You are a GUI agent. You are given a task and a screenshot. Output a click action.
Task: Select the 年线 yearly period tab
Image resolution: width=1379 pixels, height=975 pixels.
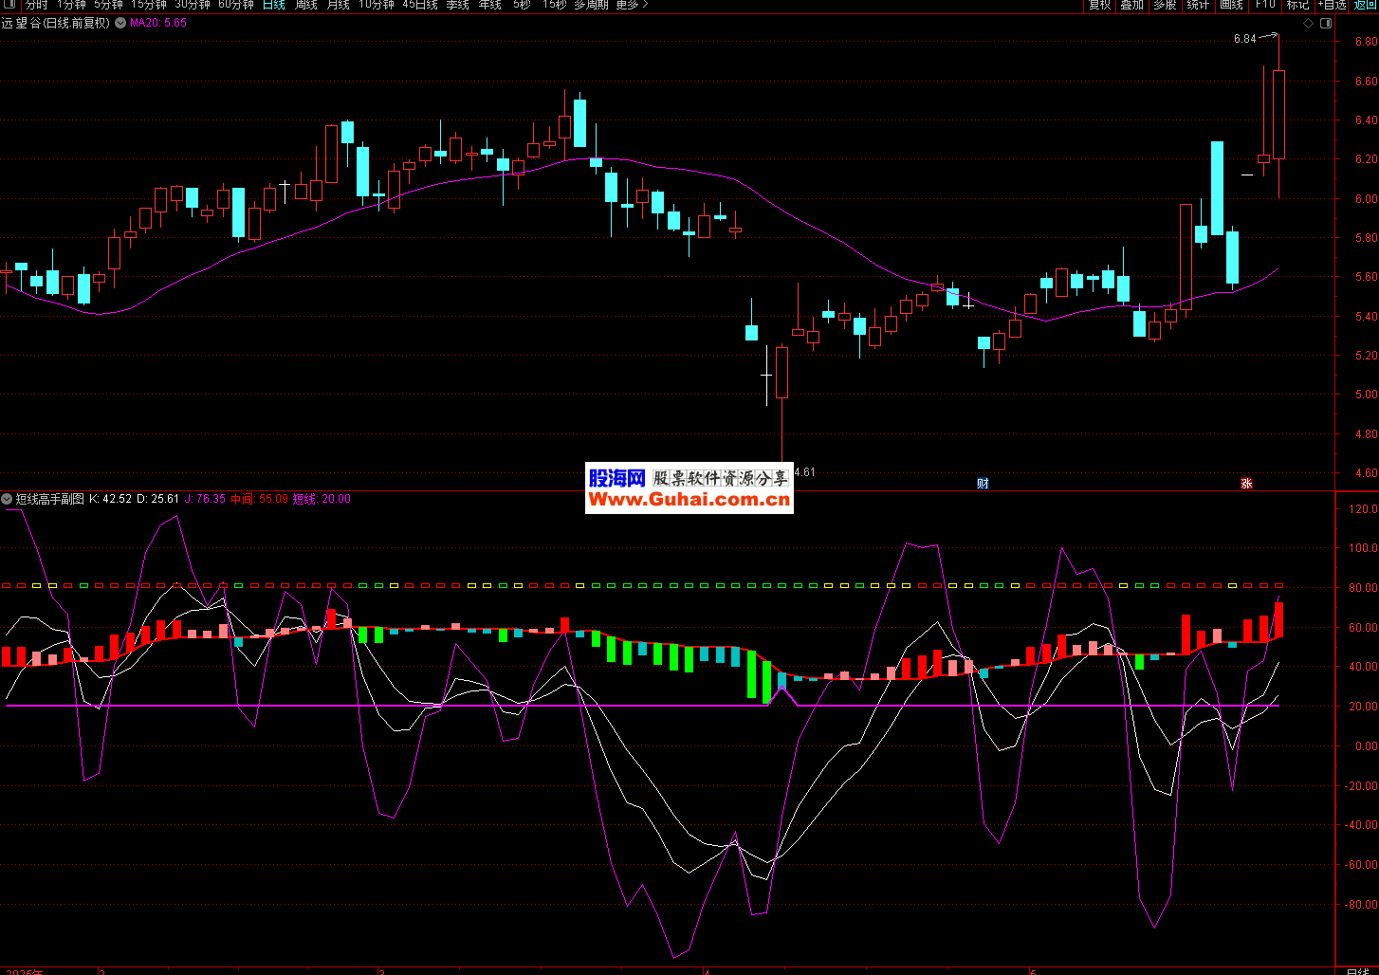click(490, 5)
